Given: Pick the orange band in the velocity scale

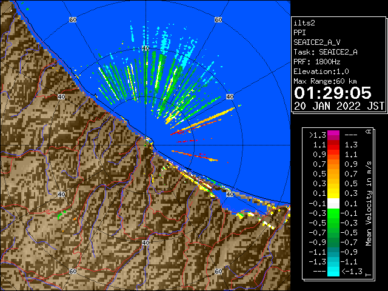Looking at the screenshot, I should click(333, 164).
